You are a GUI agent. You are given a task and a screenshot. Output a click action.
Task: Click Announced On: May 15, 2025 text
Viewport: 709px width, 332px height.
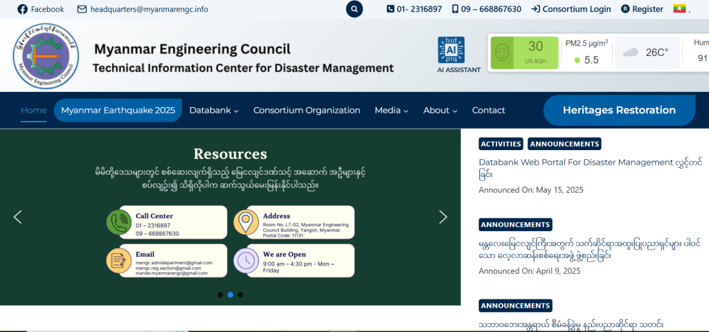point(531,190)
